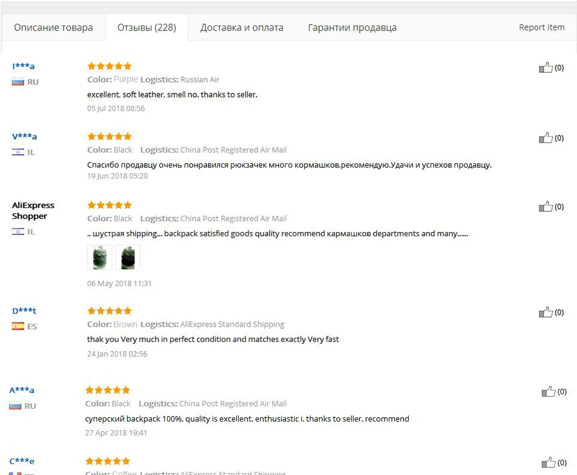Click the Israel flag under V***a
Screen dimensions: 577x475
[18, 152]
